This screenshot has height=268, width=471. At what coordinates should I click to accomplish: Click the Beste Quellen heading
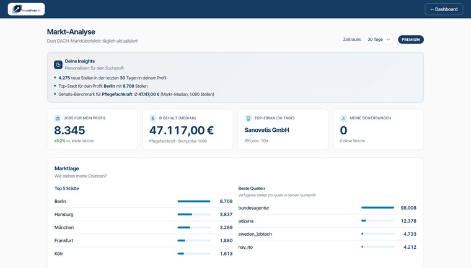252,189
